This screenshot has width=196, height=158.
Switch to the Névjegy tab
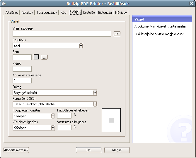click(x=121, y=13)
